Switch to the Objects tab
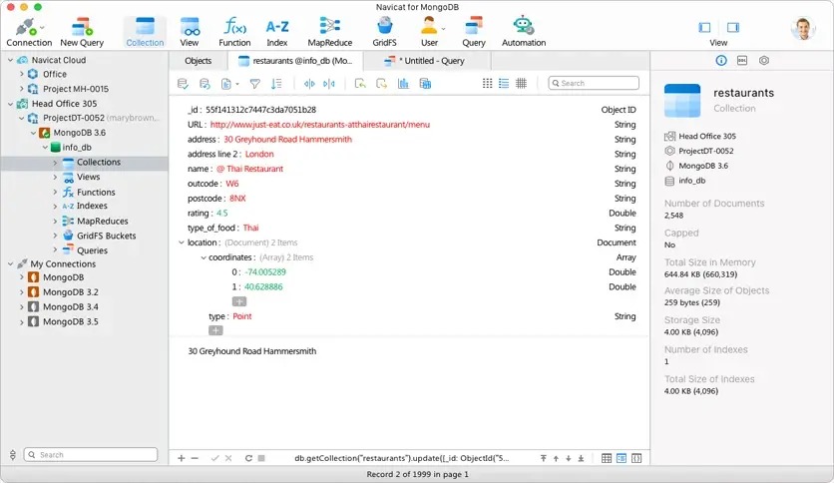Screen dimensions: 834x483 click(198, 61)
